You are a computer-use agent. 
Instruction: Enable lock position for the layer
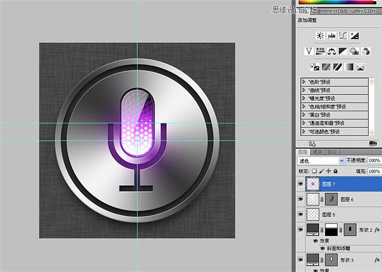[x=328, y=171]
